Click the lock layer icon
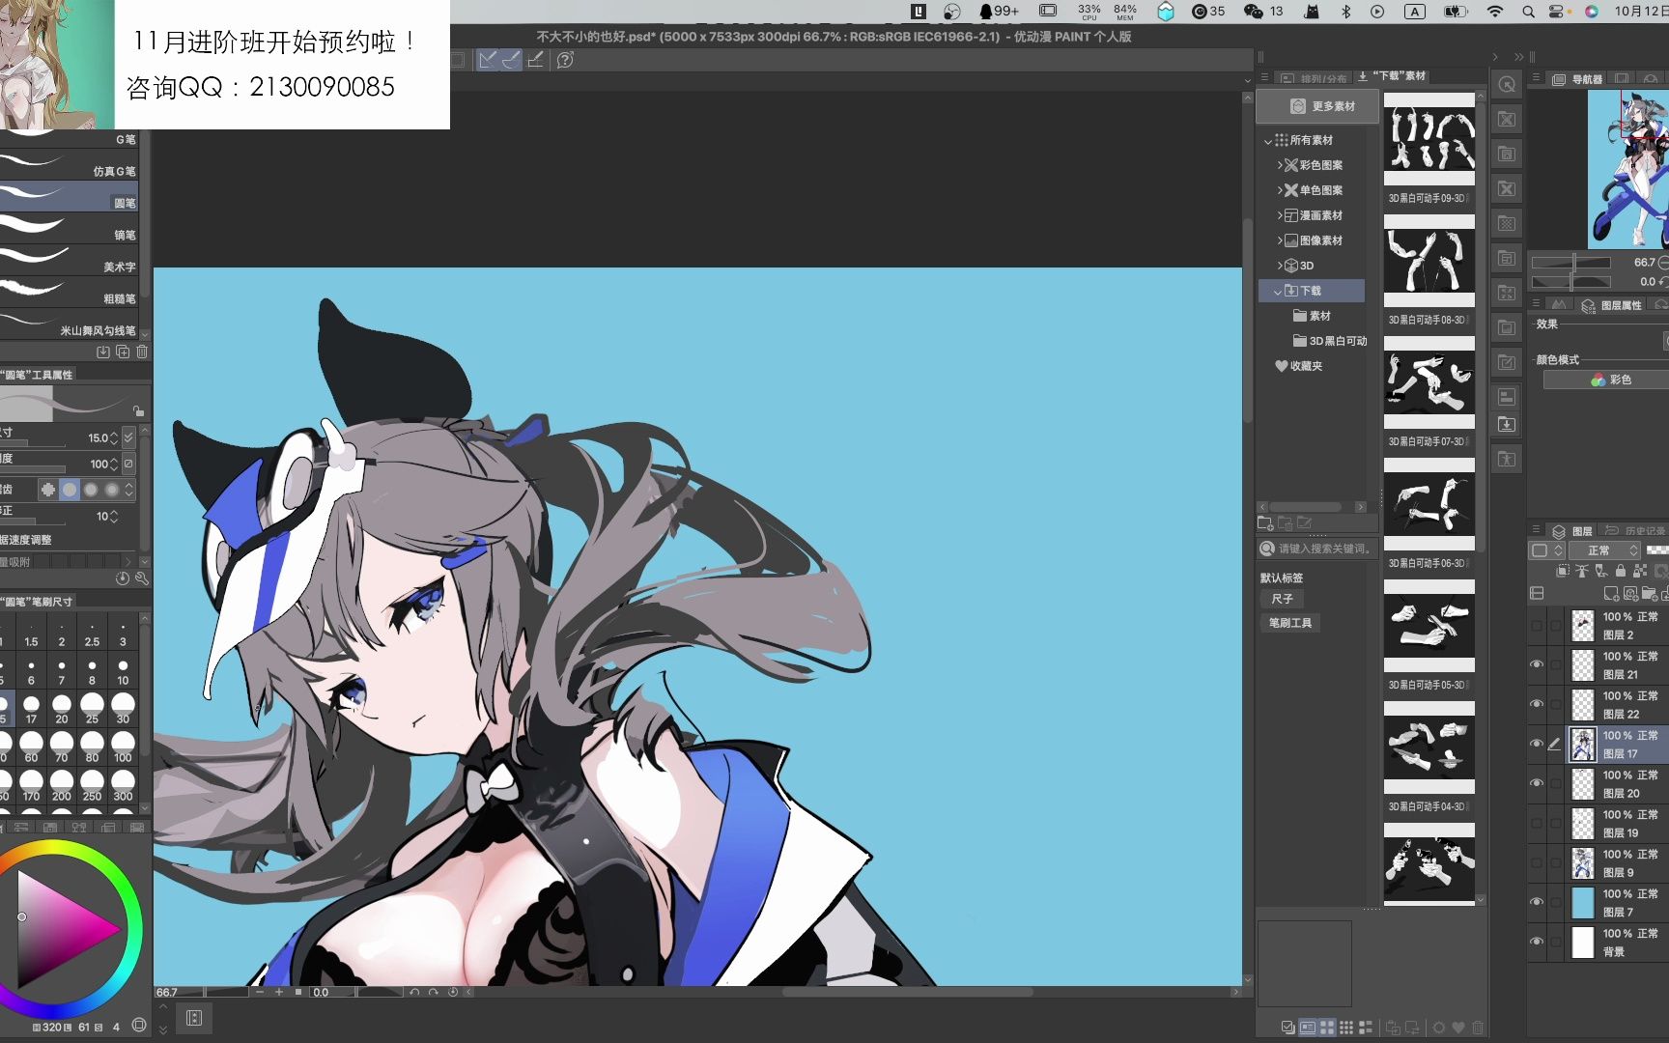The width and height of the screenshot is (1669, 1043). (1621, 571)
